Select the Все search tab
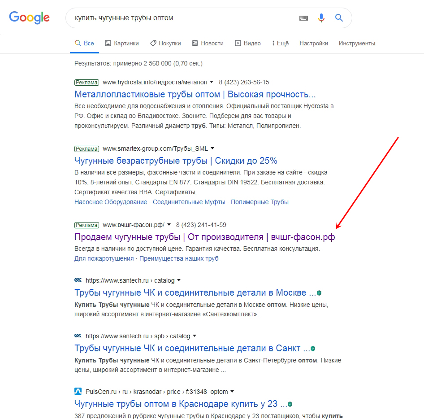 click(x=84, y=44)
